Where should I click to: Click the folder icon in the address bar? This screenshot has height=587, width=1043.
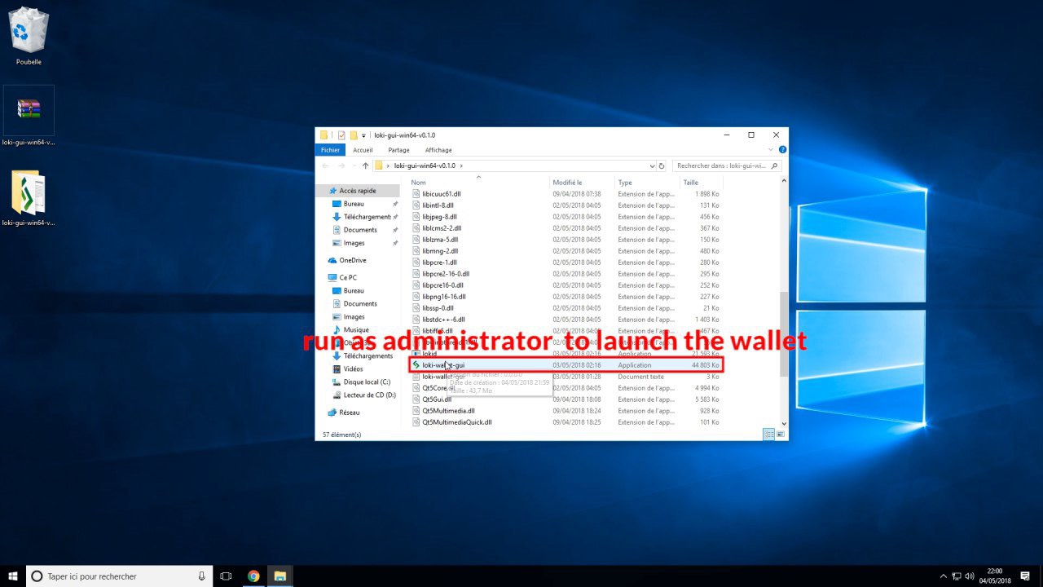coord(379,166)
